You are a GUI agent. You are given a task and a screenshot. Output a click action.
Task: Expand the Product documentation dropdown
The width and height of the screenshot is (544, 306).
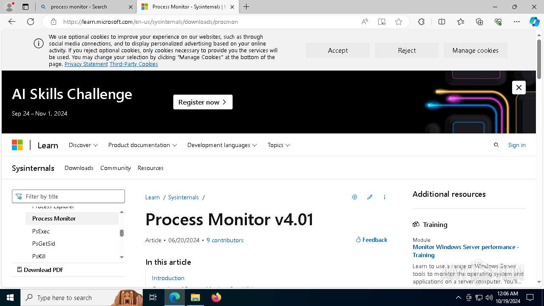click(142, 145)
